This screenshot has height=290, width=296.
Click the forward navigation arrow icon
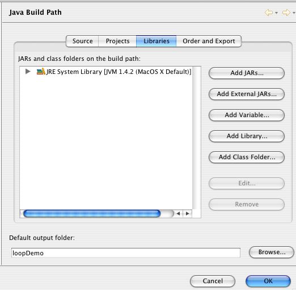(x=286, y=13)
